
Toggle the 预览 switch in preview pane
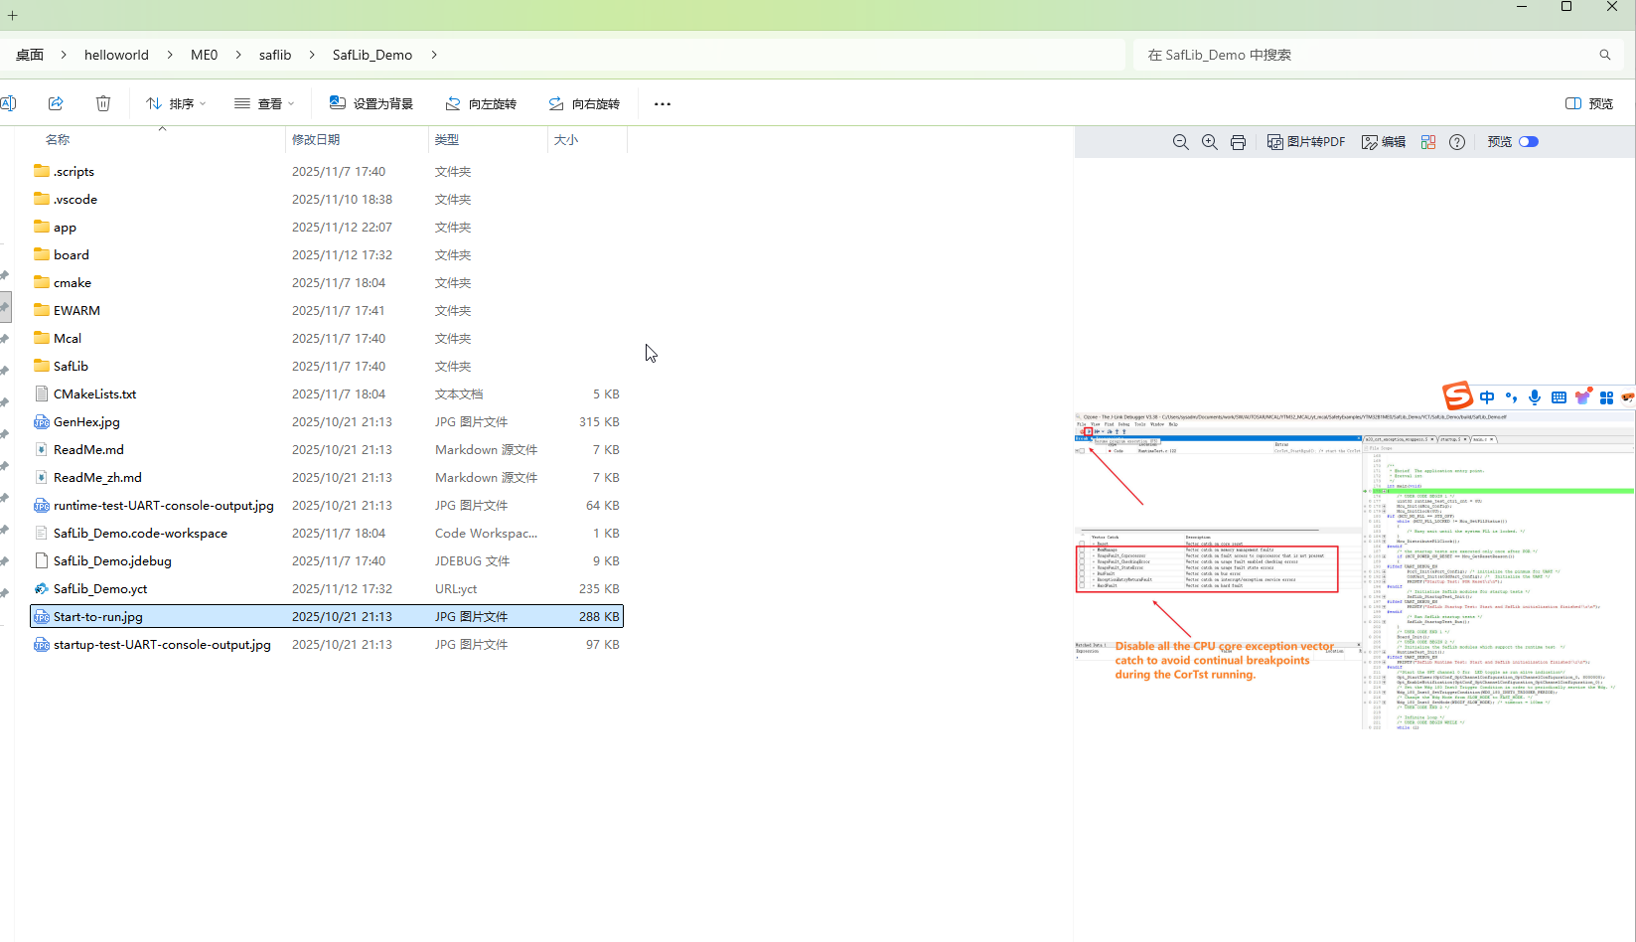[1529, 142]
